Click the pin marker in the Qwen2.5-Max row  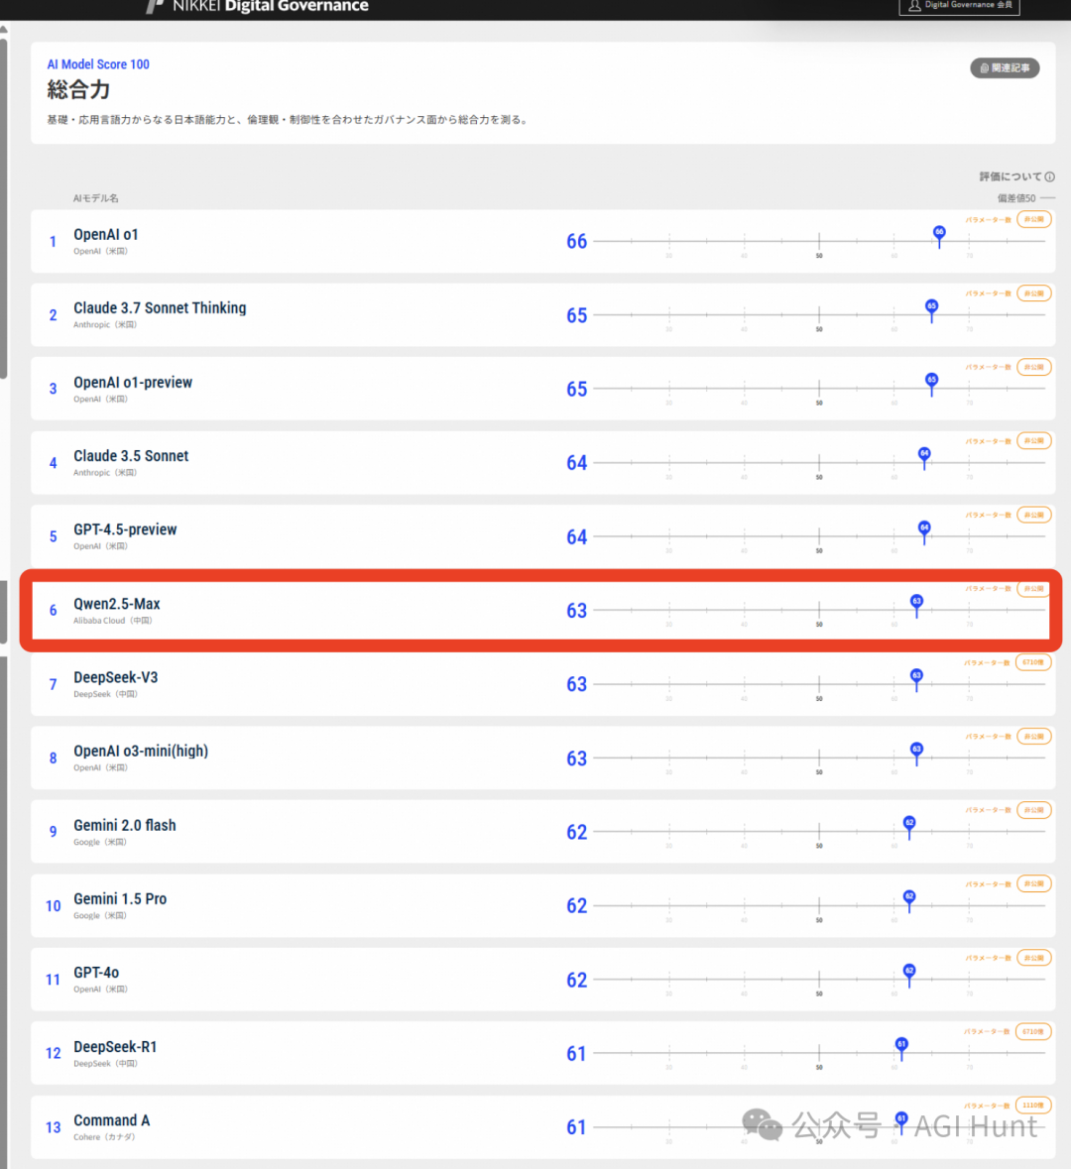[x=916, y=605]
